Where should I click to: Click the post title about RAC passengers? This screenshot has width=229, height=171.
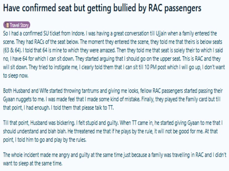pos(102,8)
